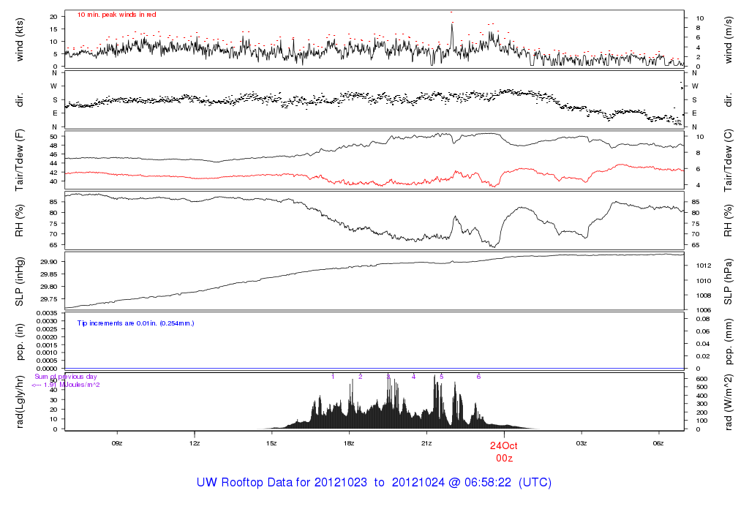This screenshot has height=512, width=749.
Task: Click the 'SLP (inHg)' left axis label
Action: [x=20, y=282]
